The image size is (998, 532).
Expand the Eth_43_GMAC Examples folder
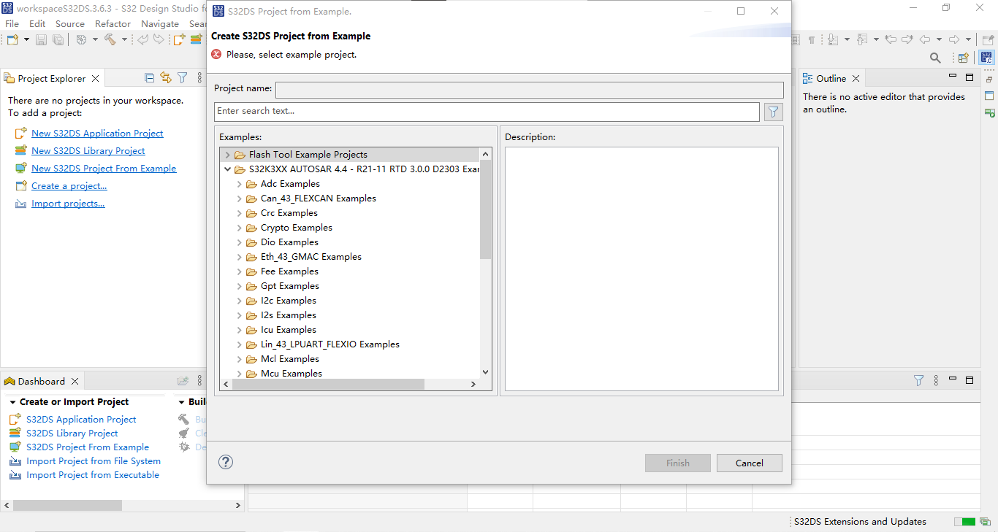240,257
